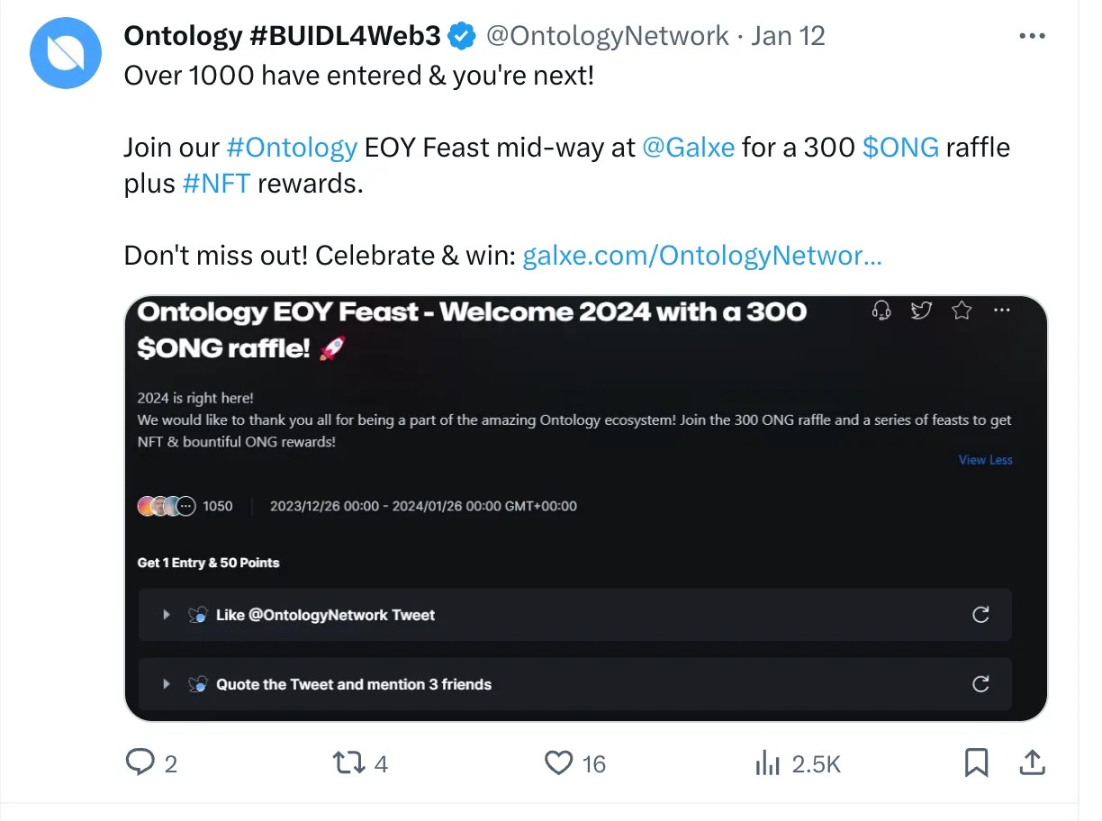Screen dimensions: 1102x821
Task: Open the tweet's more options menu
Action: [x=1031, y=36]
